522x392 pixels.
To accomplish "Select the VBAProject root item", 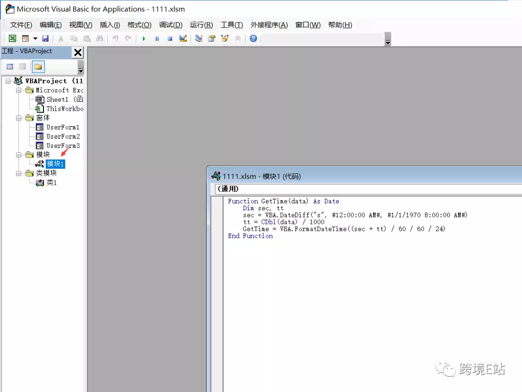I will pyautogui.click(x=49, y=81).
